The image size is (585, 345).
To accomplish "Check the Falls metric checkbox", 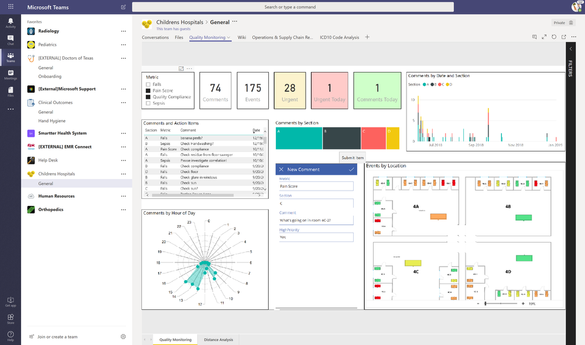I will [x=148, y=85].
